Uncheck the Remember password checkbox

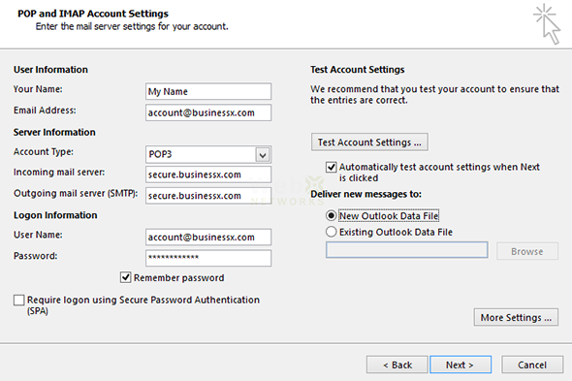(x=125, y=277)
